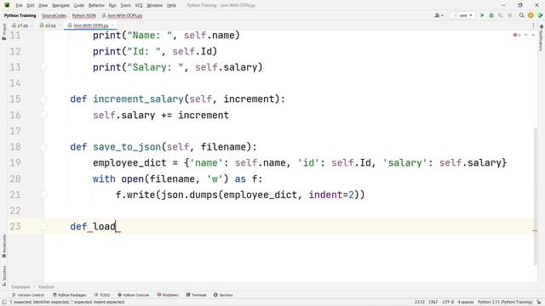The image size is (545, 306).
Task: Open the Help menu
Action: point(172,6)
